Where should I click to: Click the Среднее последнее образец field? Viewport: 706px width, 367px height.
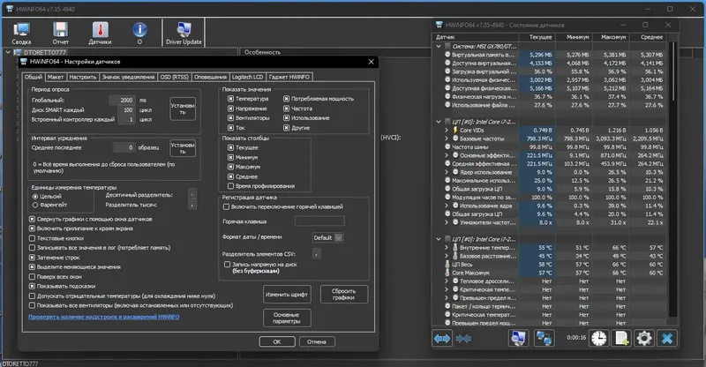tap(124, 147)
